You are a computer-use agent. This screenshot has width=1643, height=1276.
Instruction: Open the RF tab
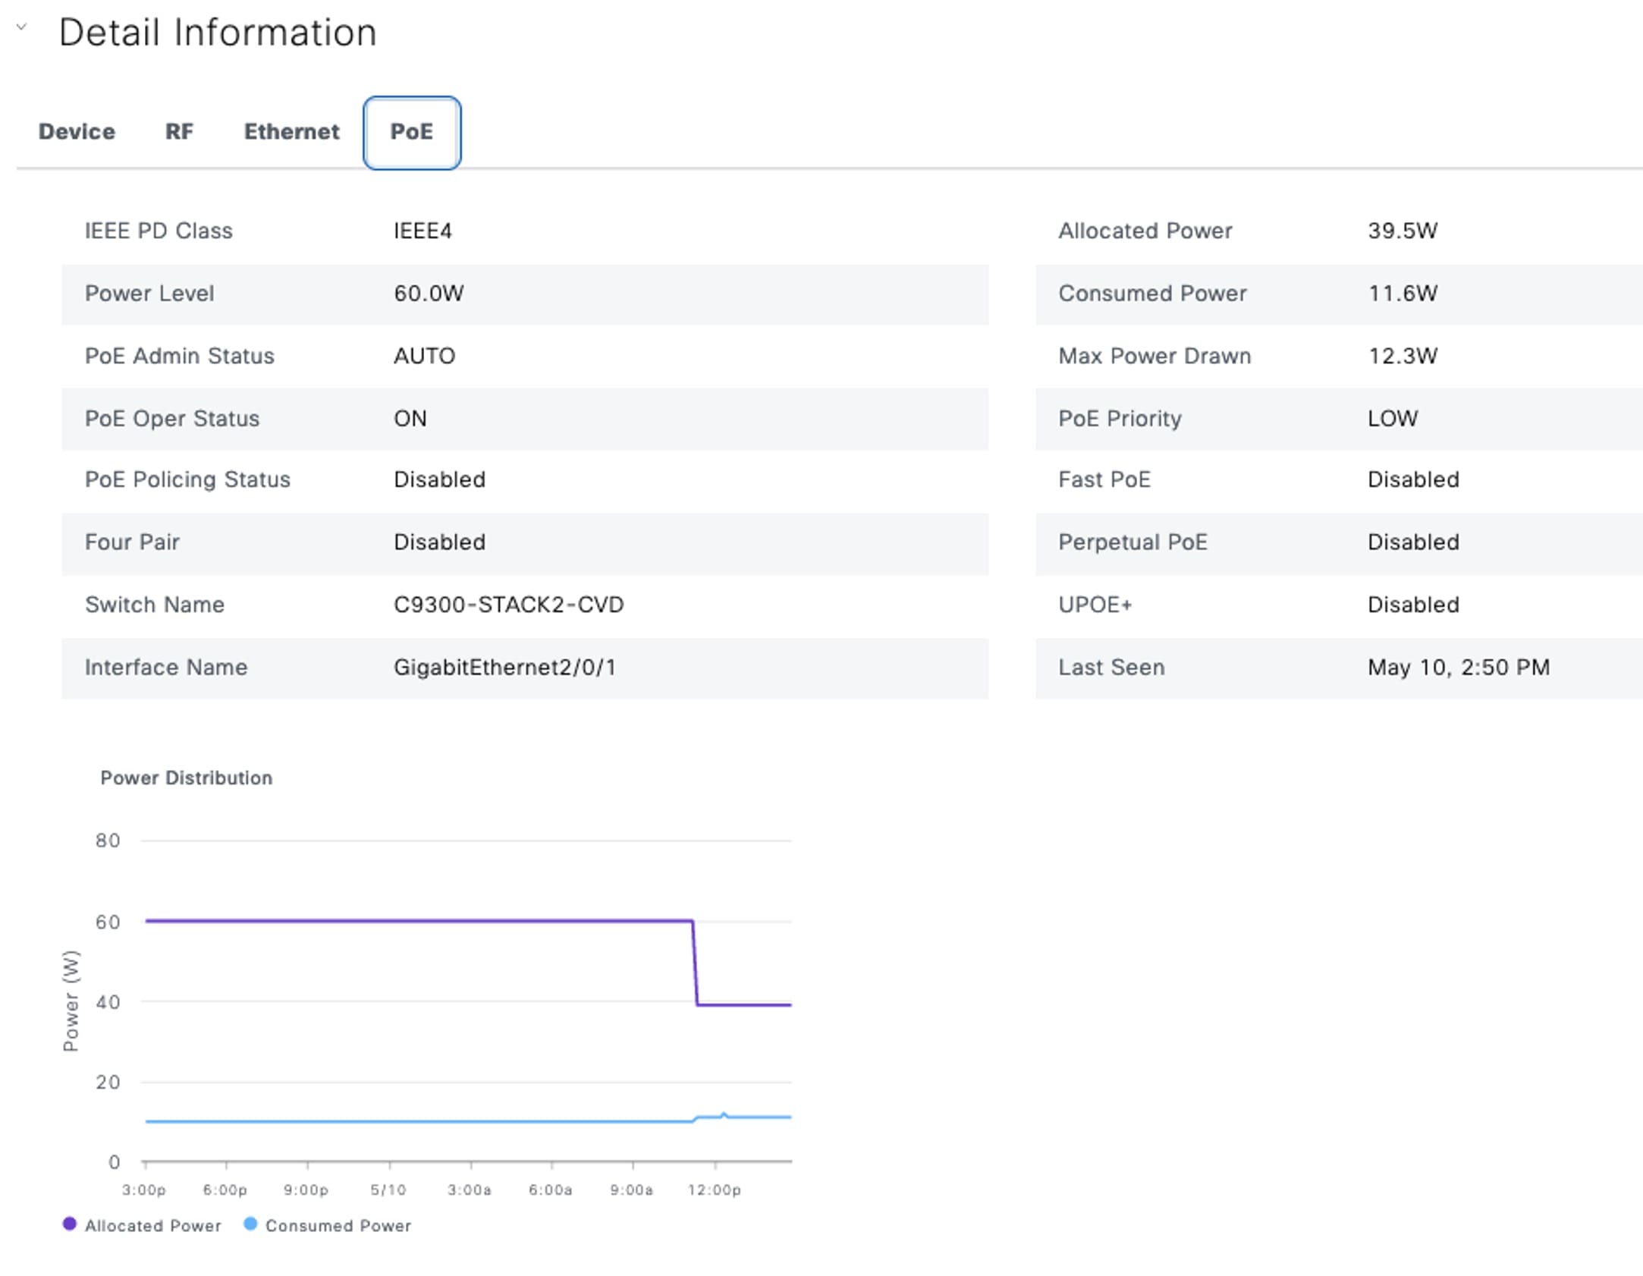[179, 132]
